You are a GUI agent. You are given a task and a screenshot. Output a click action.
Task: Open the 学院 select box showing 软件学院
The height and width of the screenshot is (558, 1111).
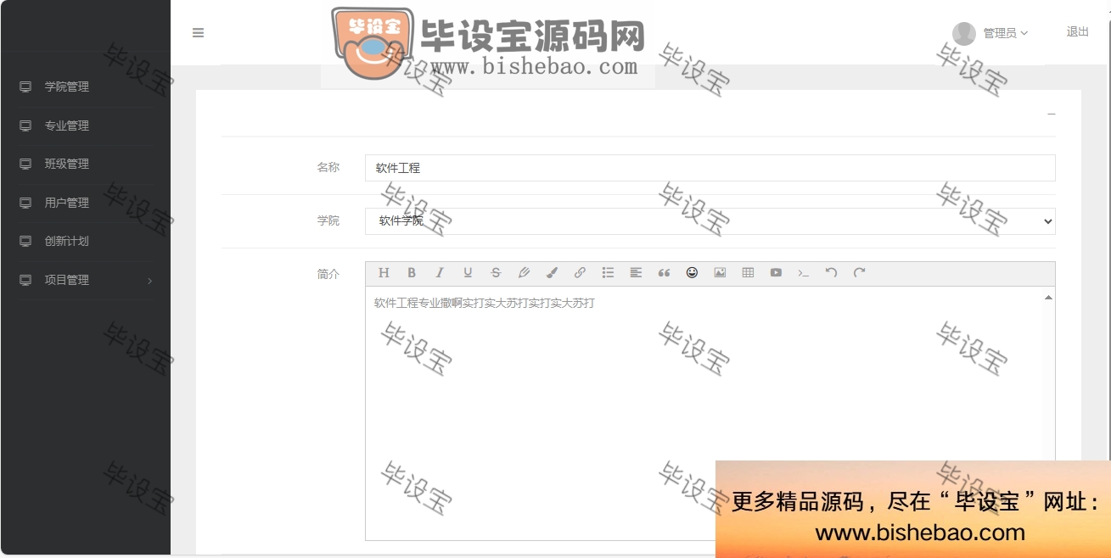tap(710, 220)
